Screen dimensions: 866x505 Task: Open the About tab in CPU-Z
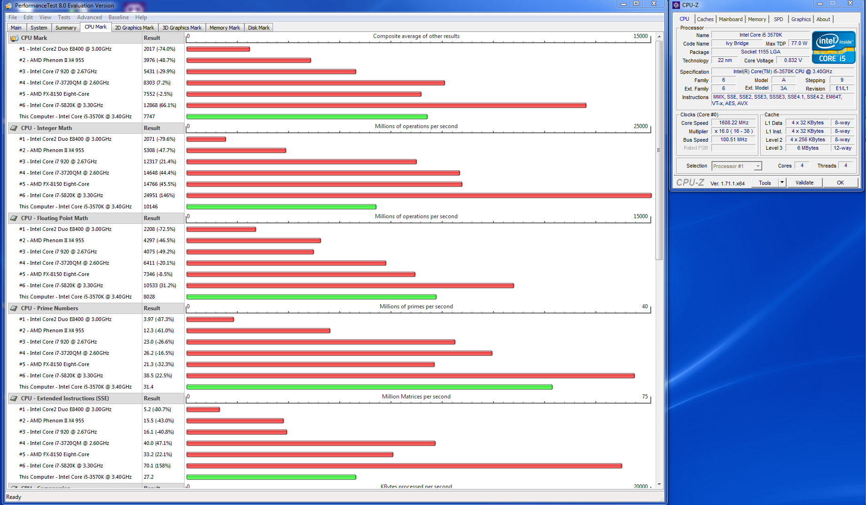pyautogui.click(x=823, y=19)
